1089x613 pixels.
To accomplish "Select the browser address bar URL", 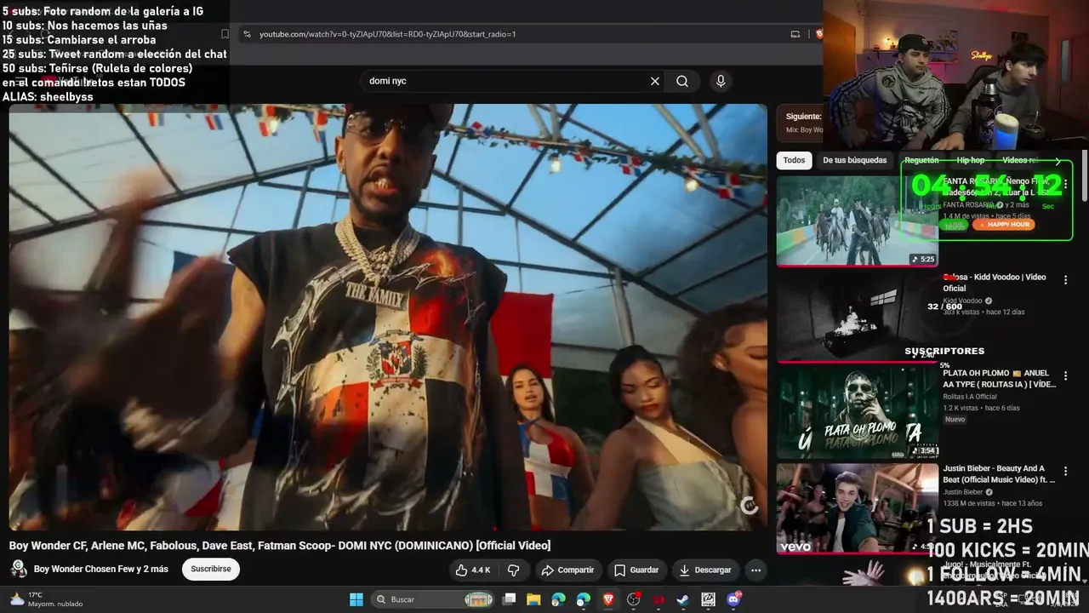I will [x=388, y=34].
